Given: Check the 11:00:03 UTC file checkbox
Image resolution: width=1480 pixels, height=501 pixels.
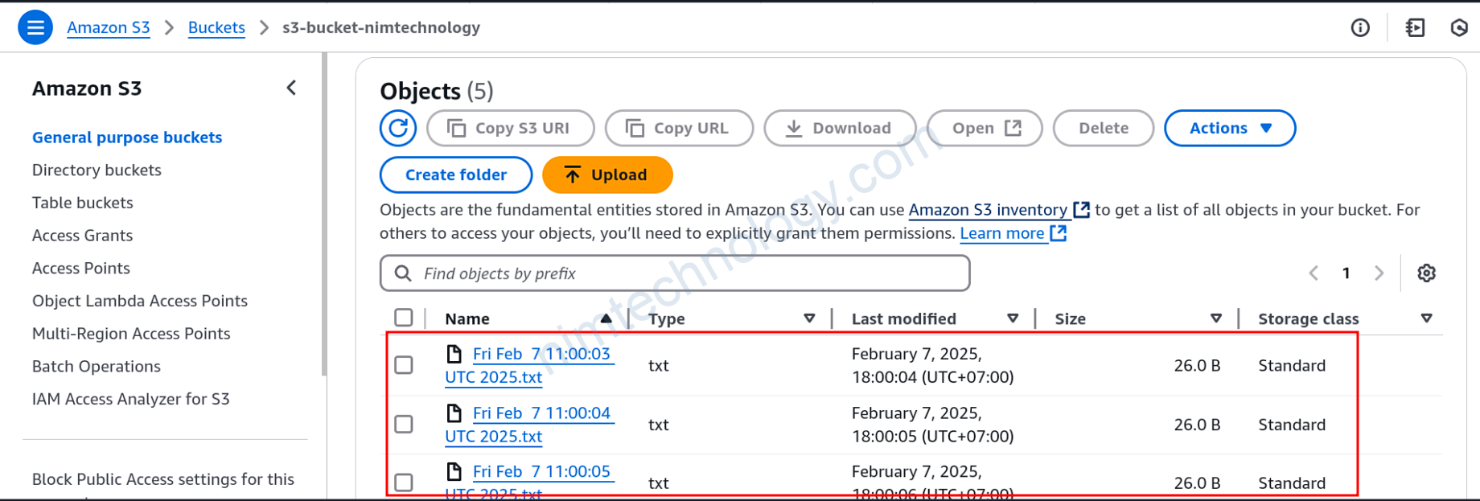Looking at the screenshot, I should point(404,365).
